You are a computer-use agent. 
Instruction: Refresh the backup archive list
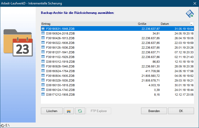(x=80, y=111)
